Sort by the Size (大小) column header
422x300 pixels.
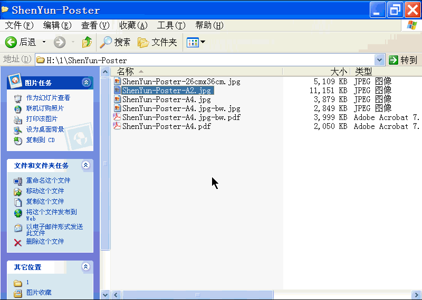338,71
